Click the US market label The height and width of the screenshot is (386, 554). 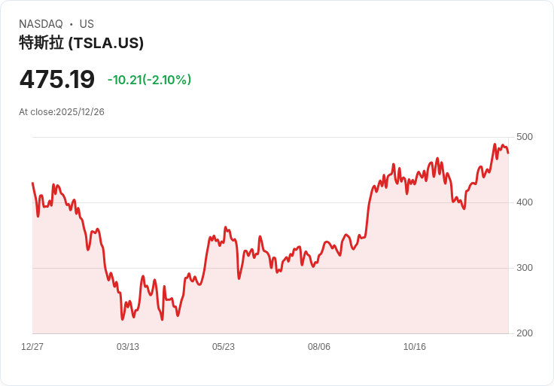click(x=87, y=24)
